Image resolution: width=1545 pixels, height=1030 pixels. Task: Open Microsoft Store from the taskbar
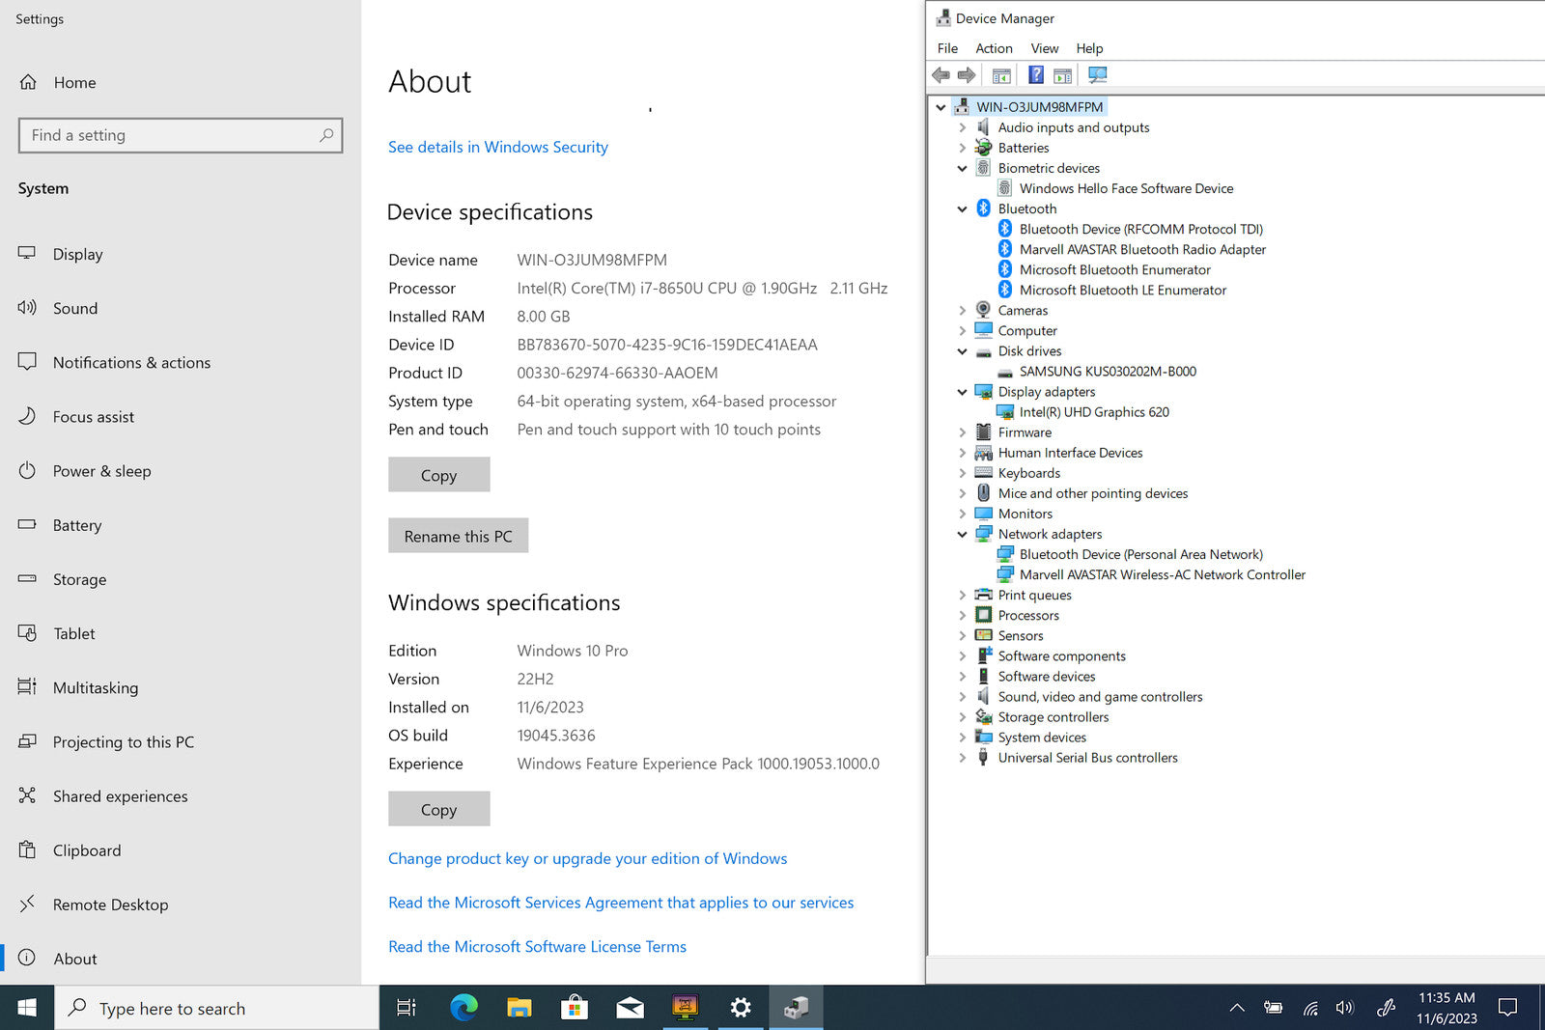[575, 1008]
